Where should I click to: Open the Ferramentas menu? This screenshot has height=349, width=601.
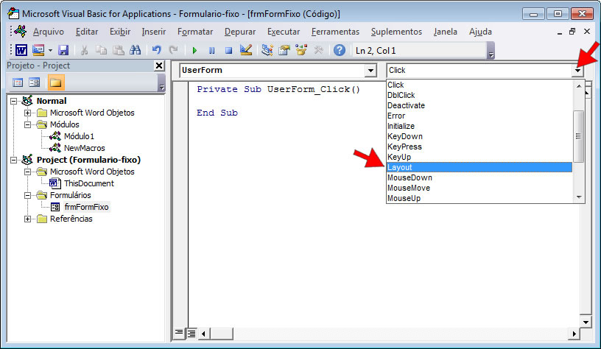335,32
